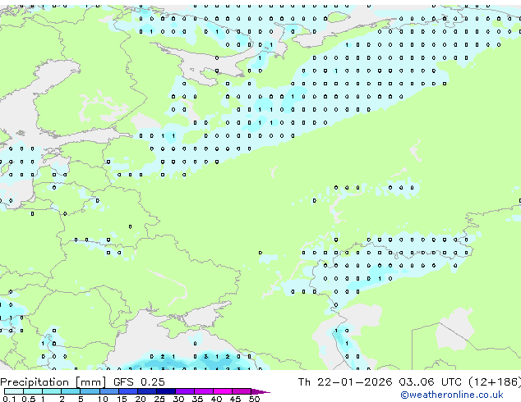Select the 45–50 mm legend color swatch
The width and height of the screenshot is (521, 402).
point(242,391)
